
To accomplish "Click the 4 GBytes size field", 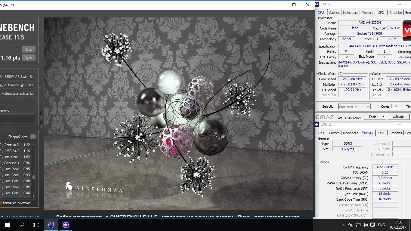I will (348, 149).
